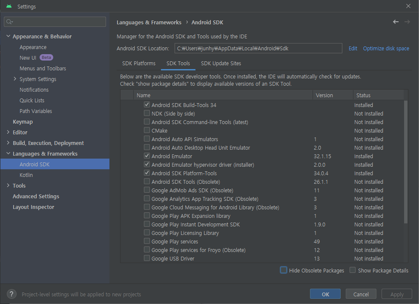The height and width of the screenshot is (304, 419).
Task: Select Google Play APK Expansion library row
Action: [262, 216]
